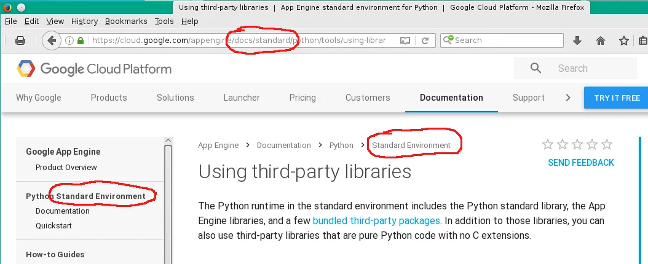The height and width of the screenshot is (264, 648).
Task: Open the History menu
Action: pyautogui.click(x=84, y=21)
